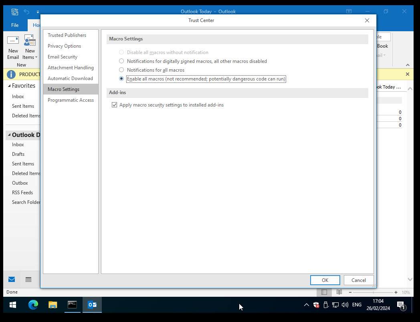Switch to Mail view envelope icon

point(12,279)
